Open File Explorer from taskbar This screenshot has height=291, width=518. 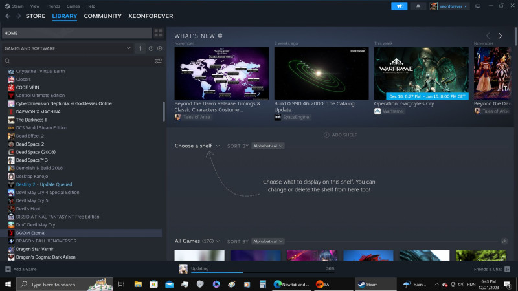coord(138,284)
